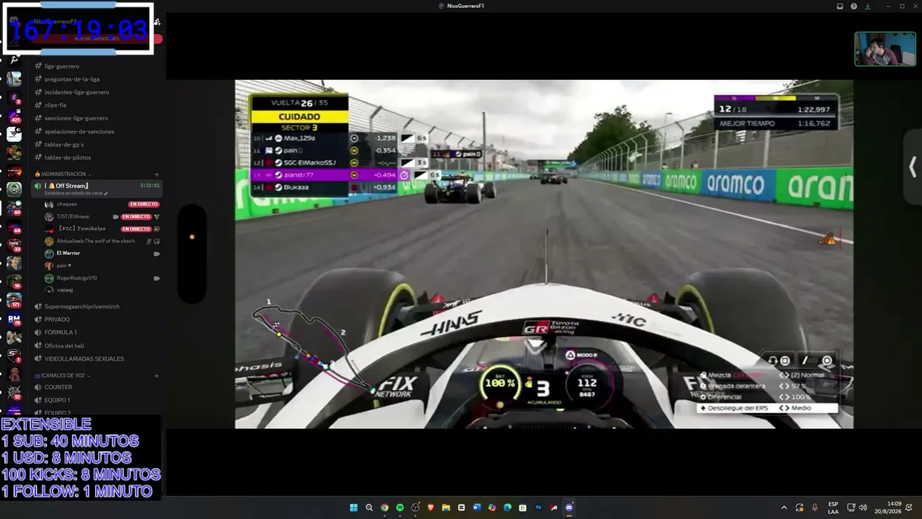Viewport: 922px width, 519px height.
Task: Open Microsoft Edge from the taskbar
Action: coord(508,507)
